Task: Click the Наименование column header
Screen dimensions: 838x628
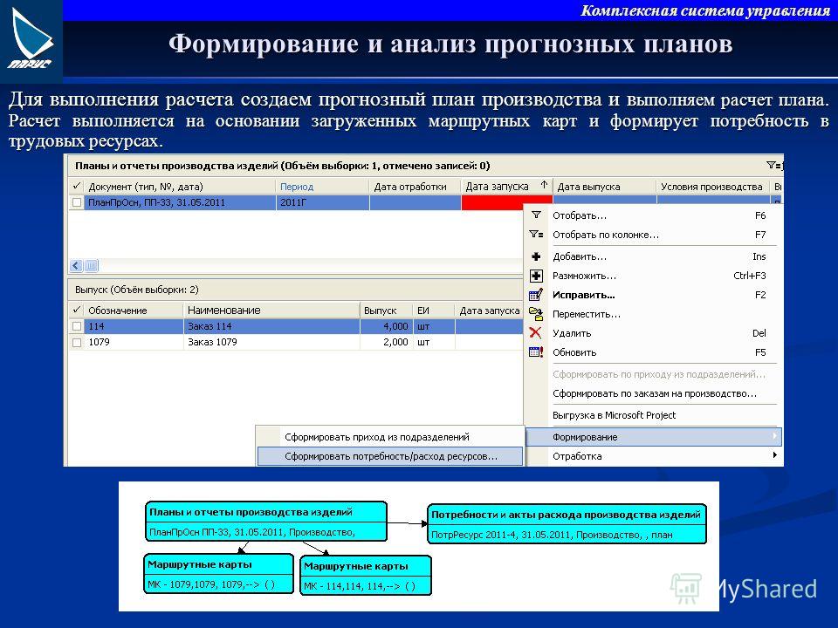Action: pyautogui.click(x=271, y=311)
